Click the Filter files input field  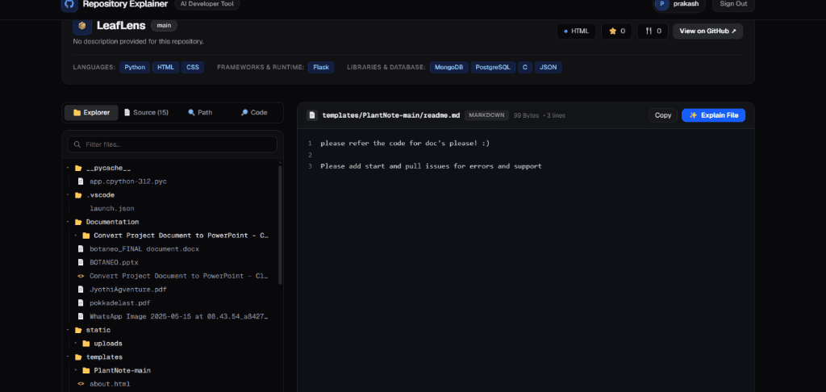coord(173,144)
